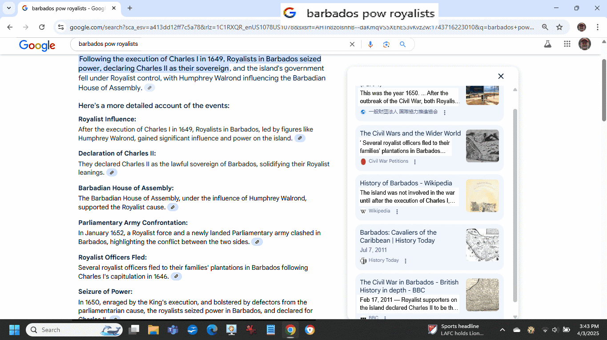Close the sources side panel
This screenshot has height=340, width=607.
(501, 76)
